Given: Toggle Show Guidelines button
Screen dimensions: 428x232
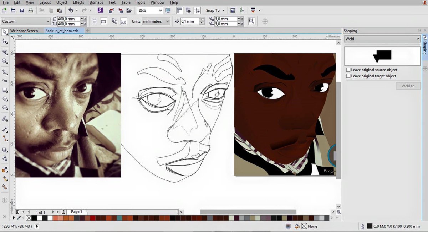Looking at the screenshot, I should click(x=197, y=10).
